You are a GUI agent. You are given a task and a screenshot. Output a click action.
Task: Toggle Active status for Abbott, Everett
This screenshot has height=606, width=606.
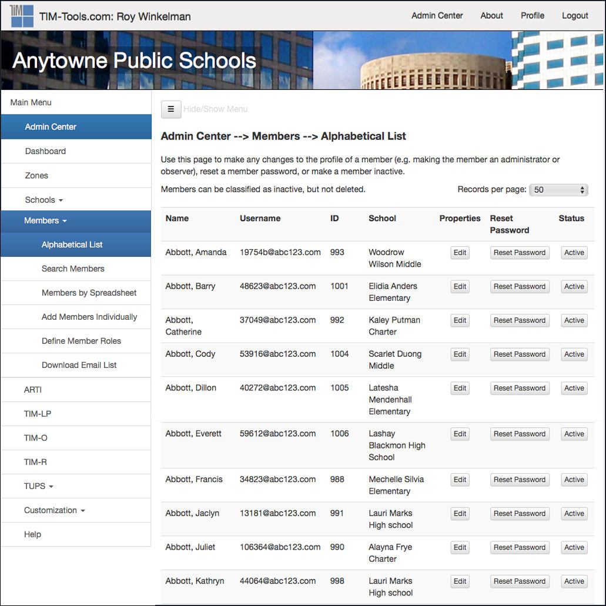(574, 434)
